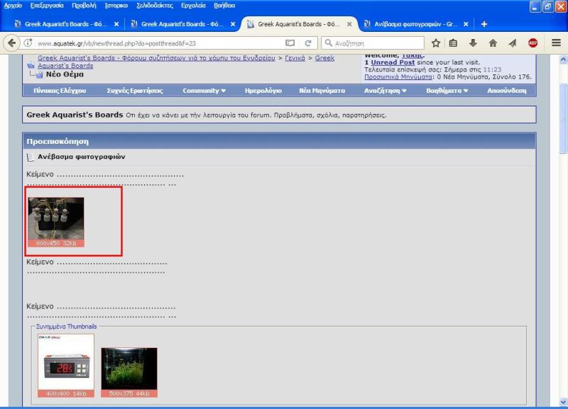Expand the Community dropdown menu
Viewport: 568px width, 409px height.
[204, 91]
